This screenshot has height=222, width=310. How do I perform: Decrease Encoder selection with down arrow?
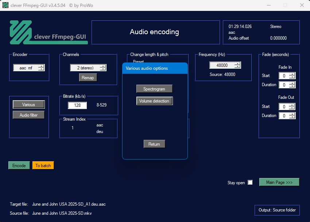[41, 69]
